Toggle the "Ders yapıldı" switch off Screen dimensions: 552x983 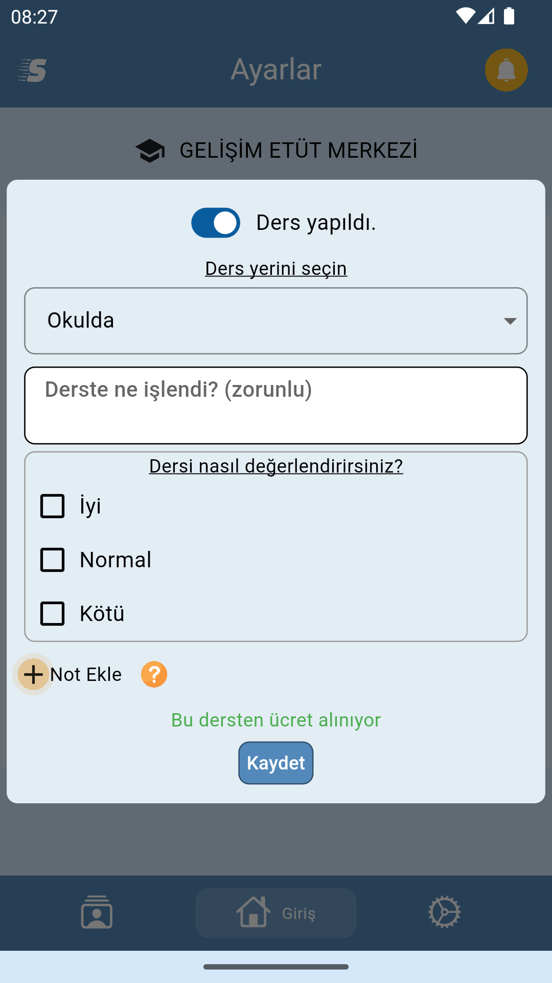(x=216, y=223)
